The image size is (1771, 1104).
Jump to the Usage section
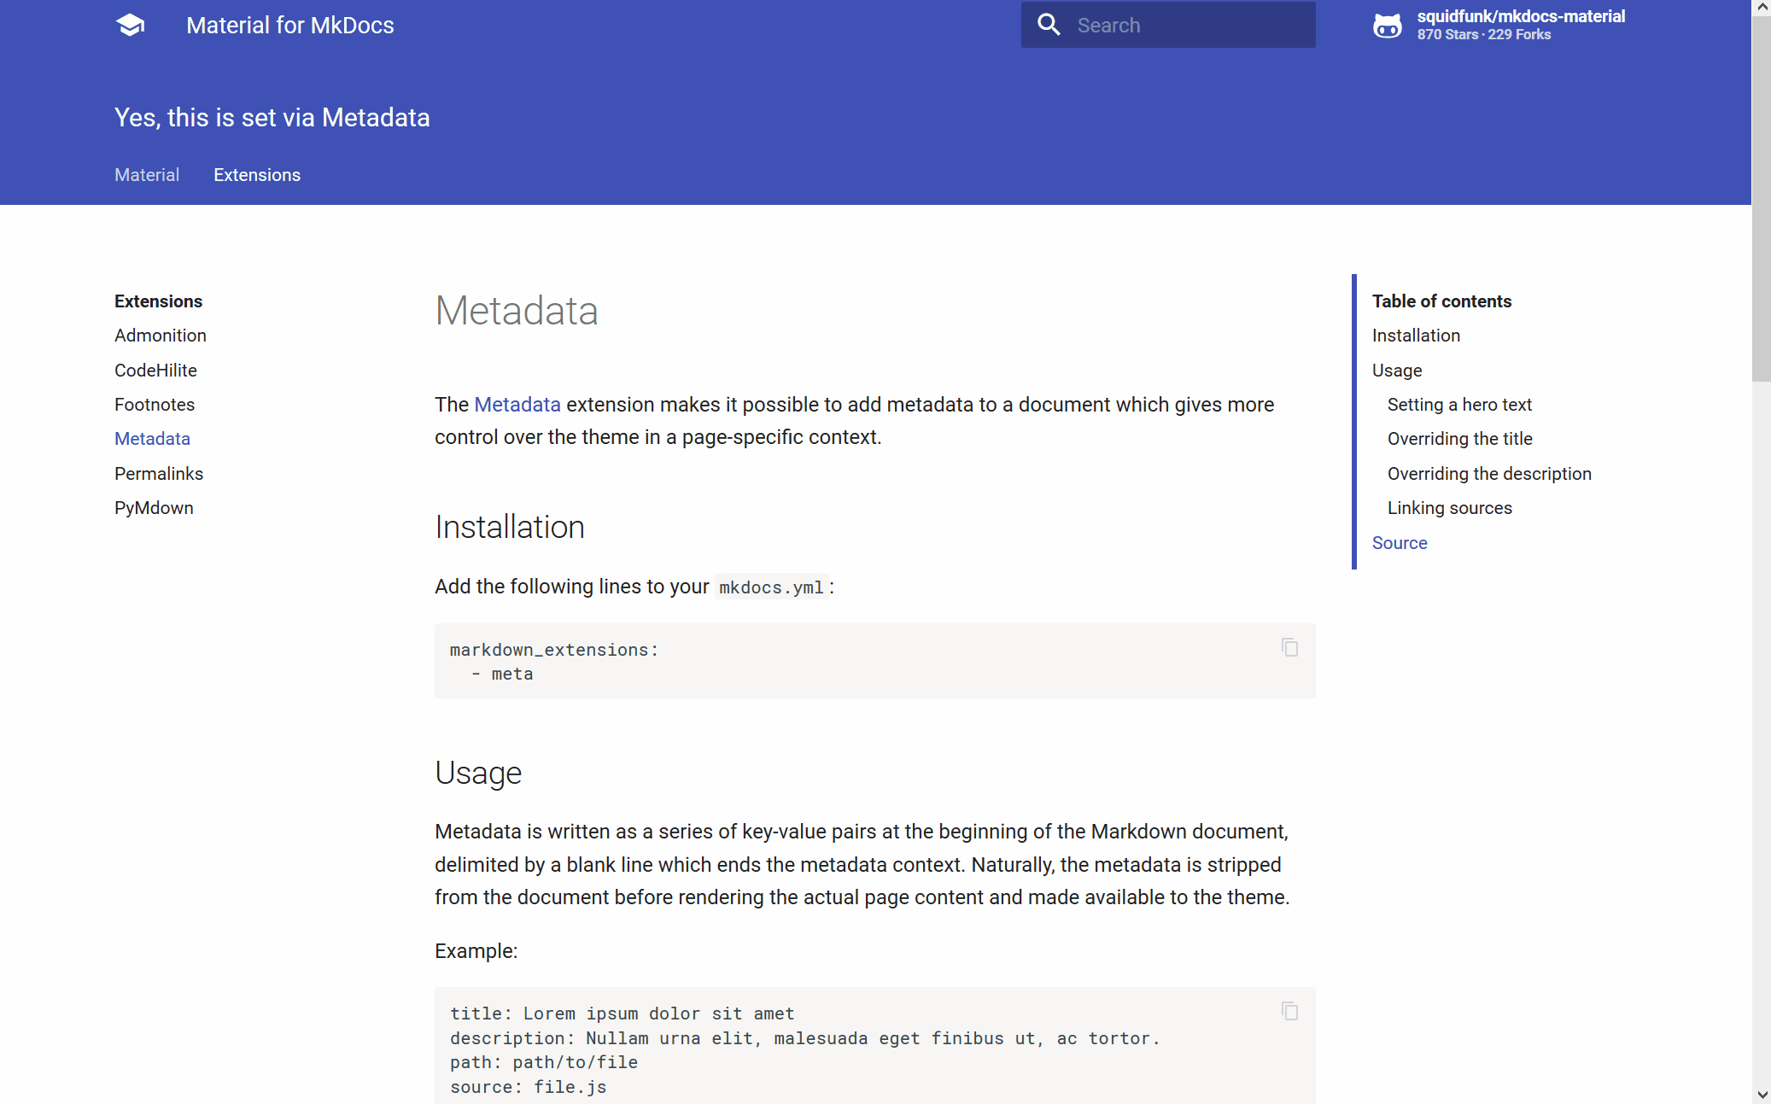1396,370
